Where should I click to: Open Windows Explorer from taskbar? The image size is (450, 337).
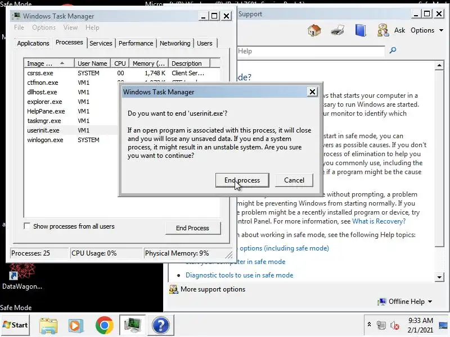pyautogui.click(x=48, y=326)
